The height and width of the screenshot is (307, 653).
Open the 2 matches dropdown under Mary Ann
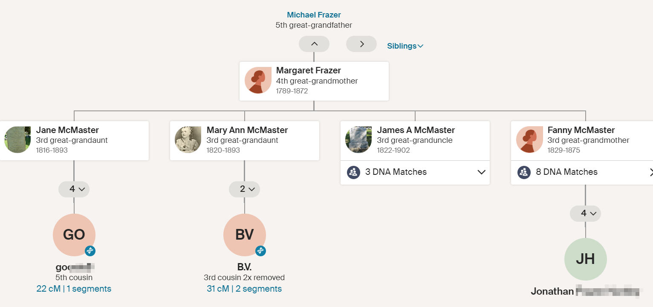click(245, 189)
